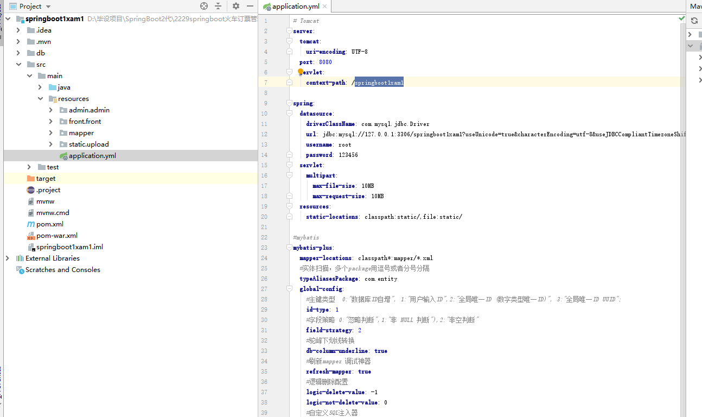This screenshot has height=417, width=702.
Task: Expand the .mvn folder
Action: pos(18,42)
